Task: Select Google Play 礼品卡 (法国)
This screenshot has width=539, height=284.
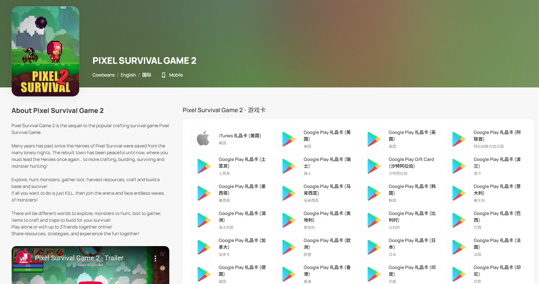Action: click(x=497, y=244)
